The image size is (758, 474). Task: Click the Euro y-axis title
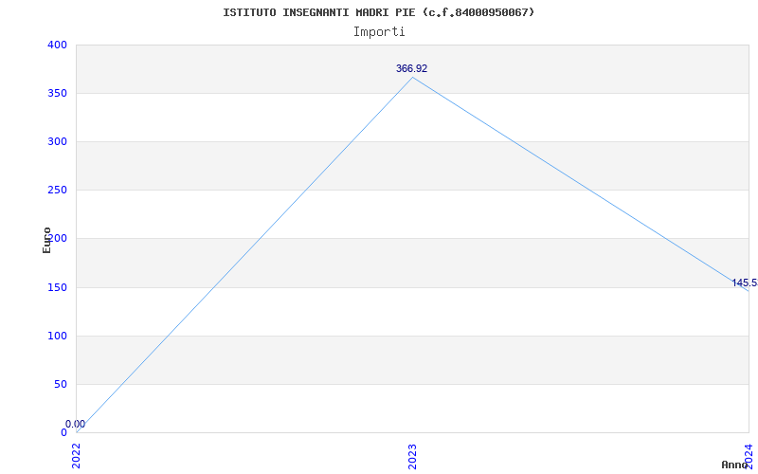click(x=46, y=240)
